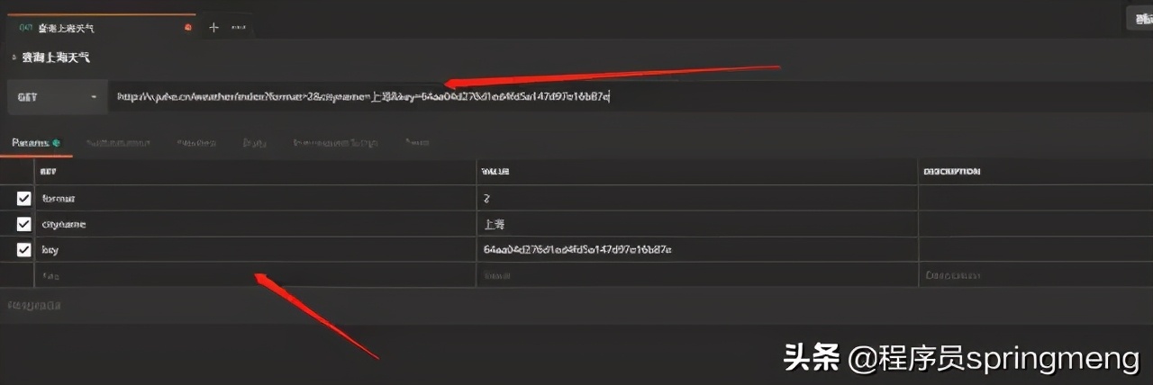Click the value cell containing 2

click(x=697, y=199)
